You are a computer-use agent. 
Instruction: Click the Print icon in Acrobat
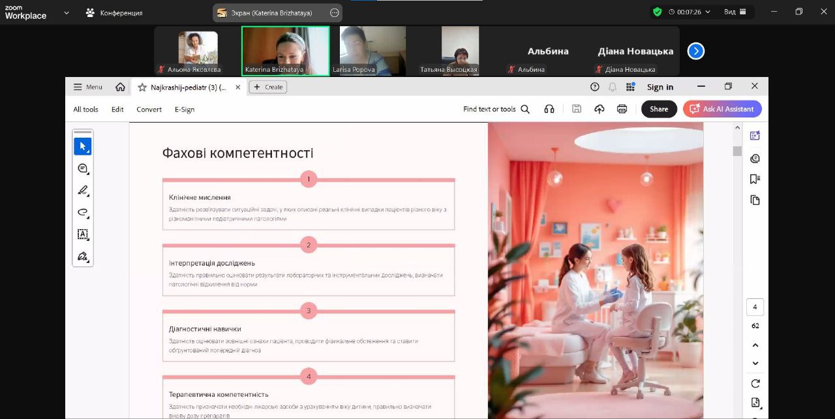[x=622, y=109]
